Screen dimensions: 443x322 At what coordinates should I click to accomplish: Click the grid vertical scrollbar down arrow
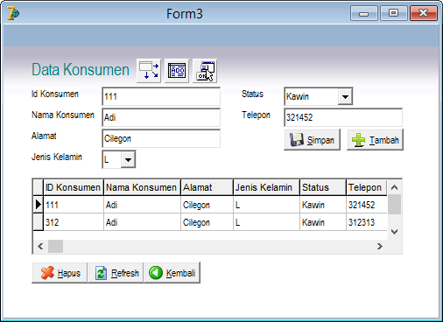pos(394,232)
